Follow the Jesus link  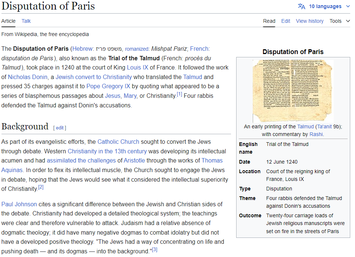[113, 96]
